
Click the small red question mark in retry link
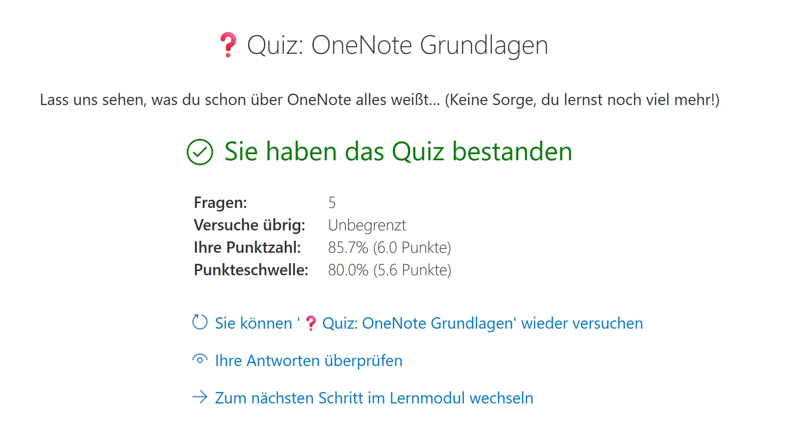[311, 323]
